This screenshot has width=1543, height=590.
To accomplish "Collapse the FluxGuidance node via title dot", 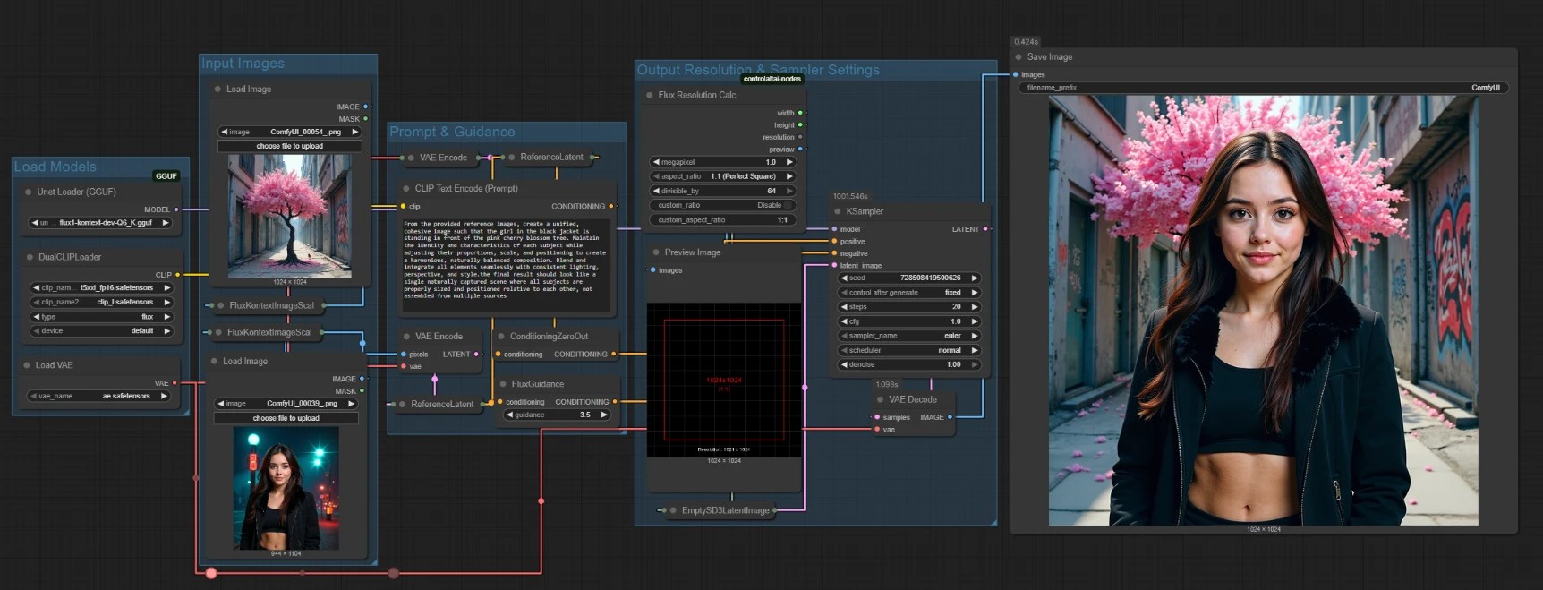I will tap(503, 384).
